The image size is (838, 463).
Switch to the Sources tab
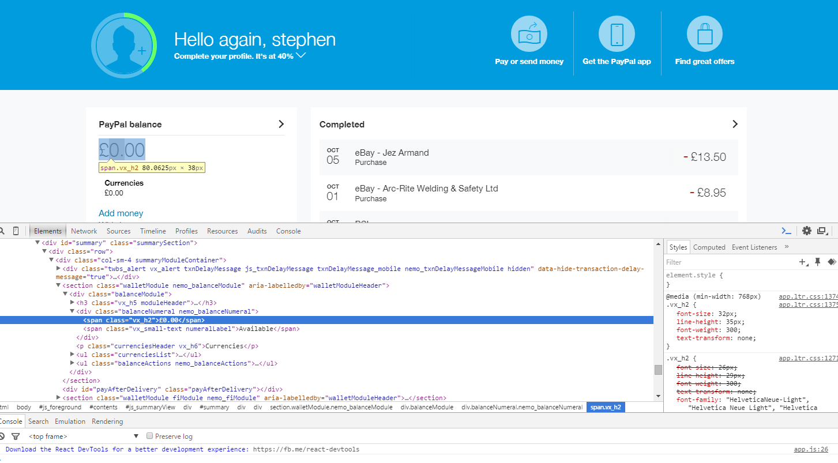(119, 231)
